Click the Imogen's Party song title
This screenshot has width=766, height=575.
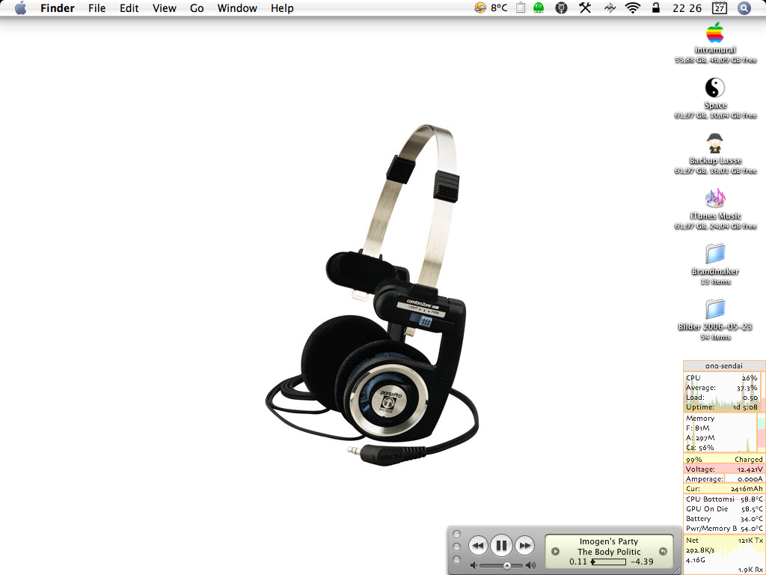tap(609, 541)
